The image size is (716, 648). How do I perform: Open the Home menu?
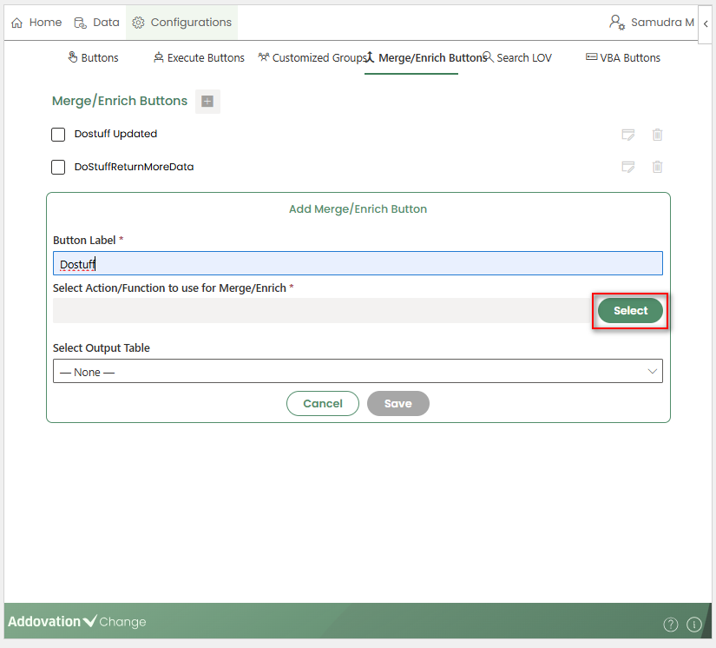36,23
